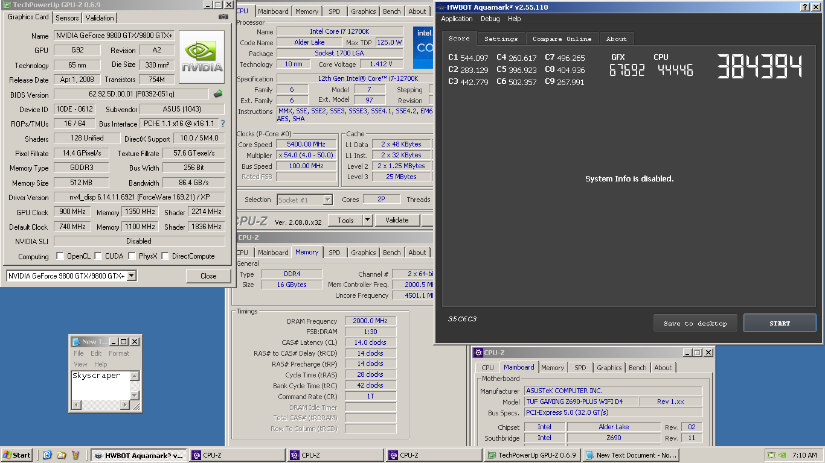This screenshot has height=463, width=825.
Task: Open the GPU selector dropdown in GPU-Z
Action: (x=132, y=276)
